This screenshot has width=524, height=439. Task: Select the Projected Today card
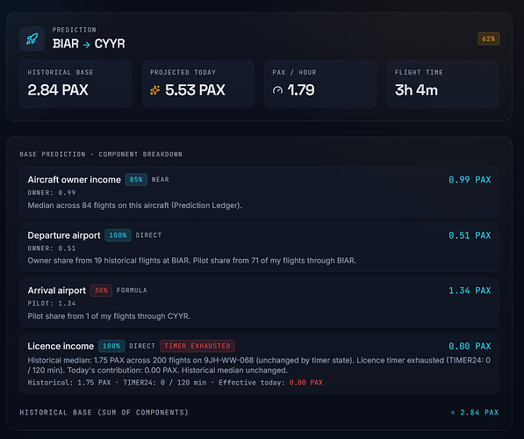click(198, 84)
